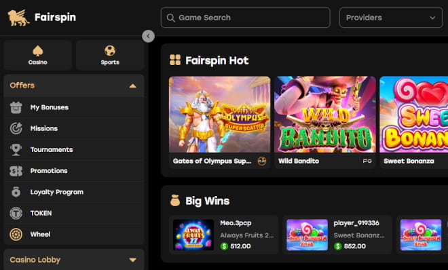Click the 512.00 win amount
The image size is (448, 270).
pyautogui.click(x=240, y=246)
